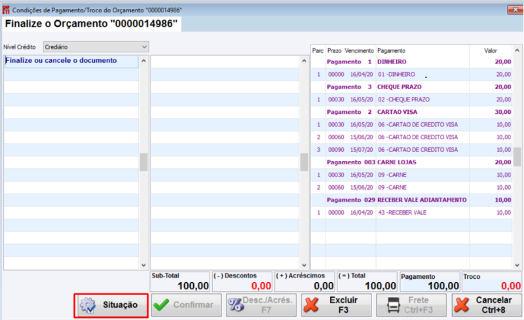Select VISA installment due 15/06/20
Image resolution: width=524 pixels, height=320 pixels.
pos(412,137)
